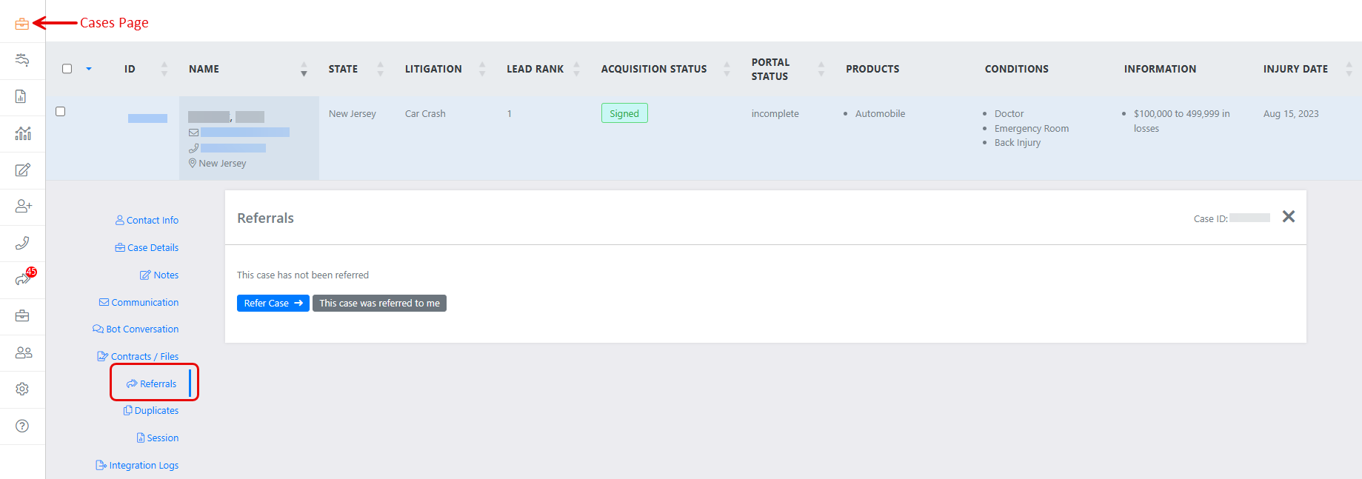Screen dimensions: 1362x479
Task: Click the Refer Case button
Action: coord(273,304)
